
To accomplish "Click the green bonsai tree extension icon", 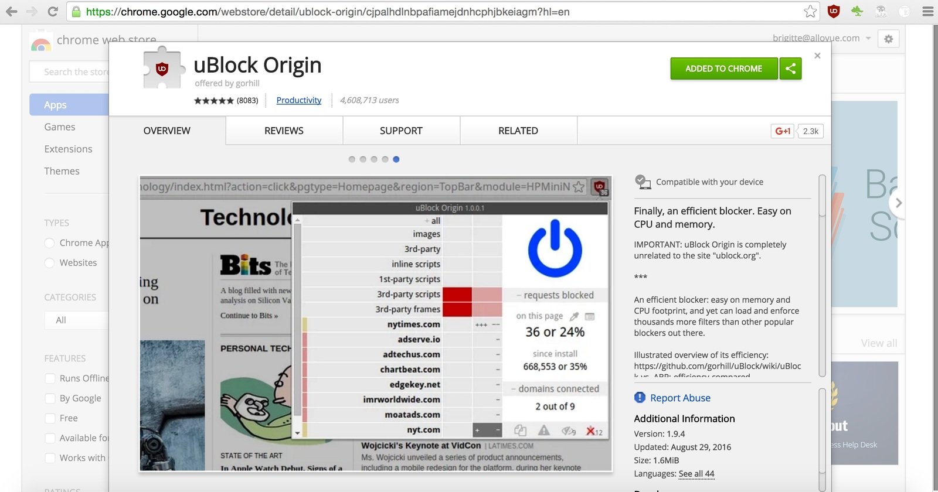I will 857,11.
